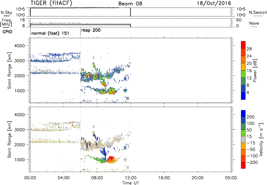The width and height of the screenshot is (267, 185).
Task: Click the "08:00" time tick label
Action: [x=97, y=178]
